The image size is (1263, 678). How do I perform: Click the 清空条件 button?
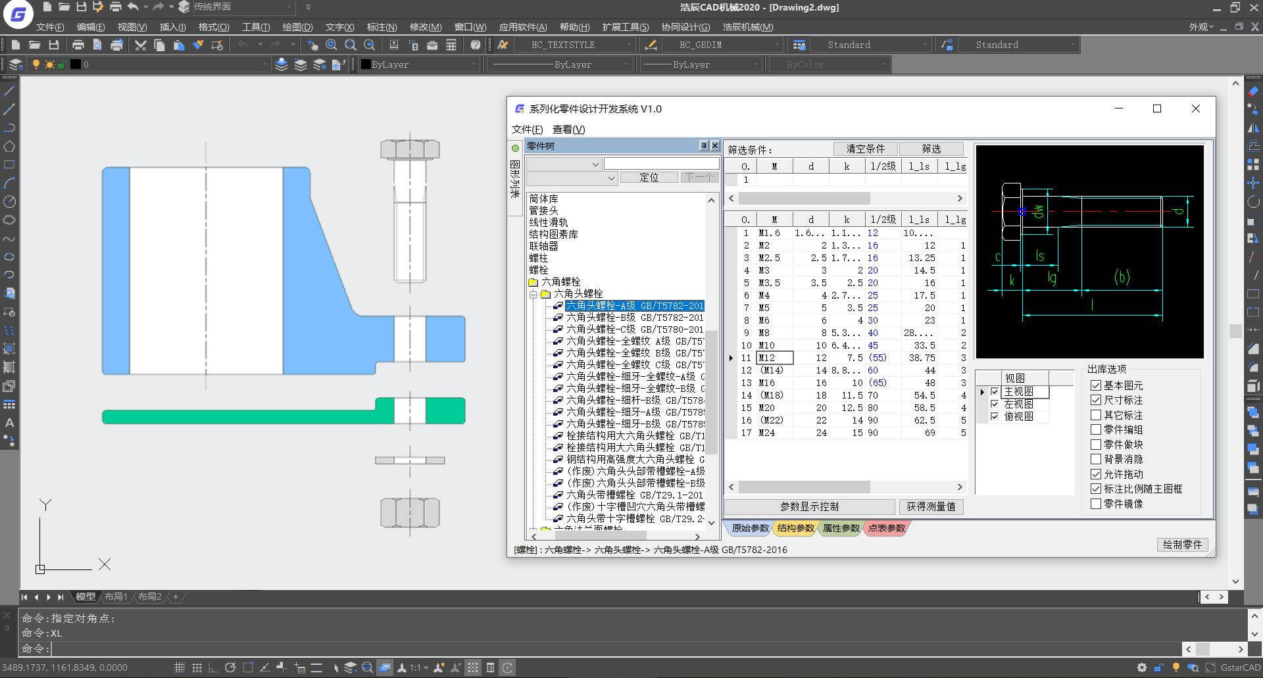tap(865, 149)
